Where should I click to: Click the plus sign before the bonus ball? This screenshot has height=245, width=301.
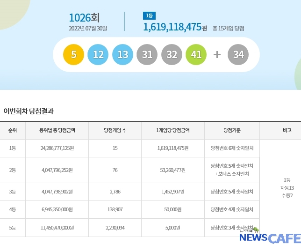coord(217,55)
